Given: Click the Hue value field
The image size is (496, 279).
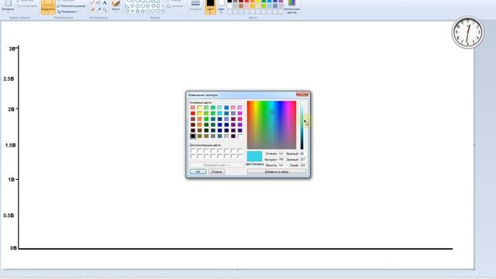Looking at the screenshot, I should click(281, 153).
